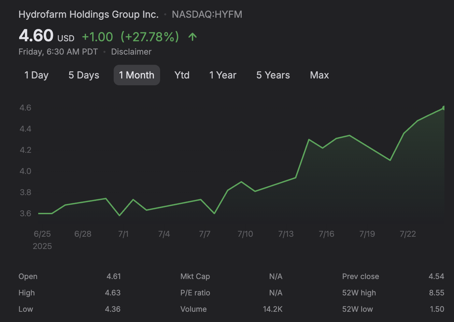Click the 2025 year label

click(42, 246)
